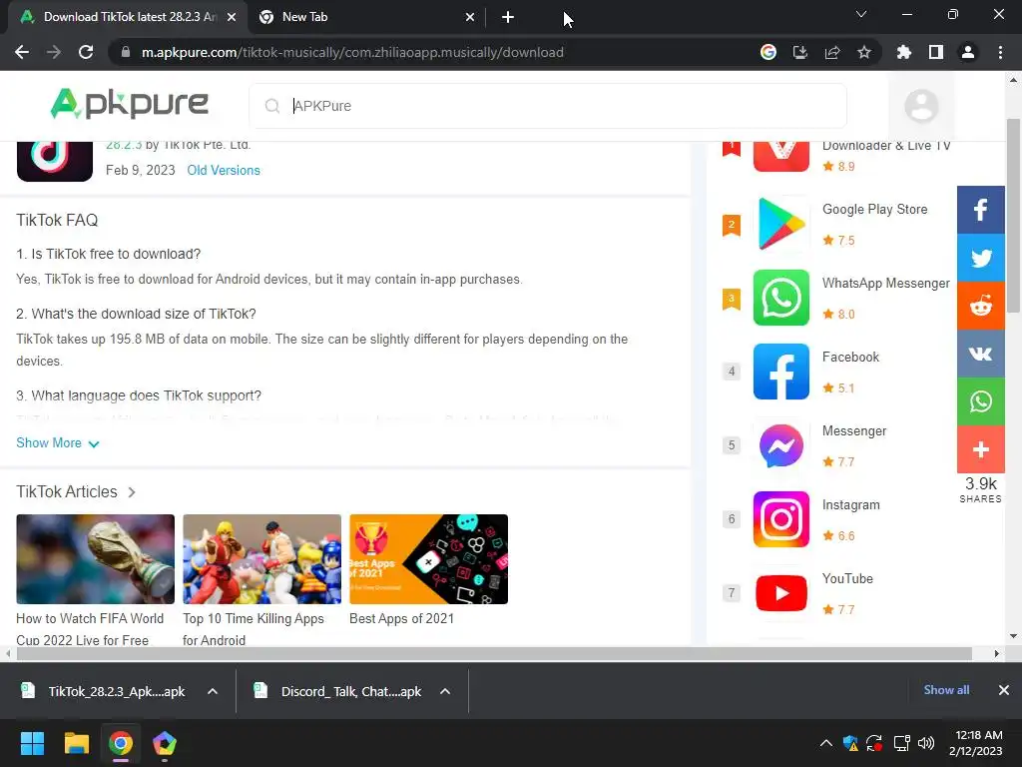Open Old Versions link

click(224, 170)
